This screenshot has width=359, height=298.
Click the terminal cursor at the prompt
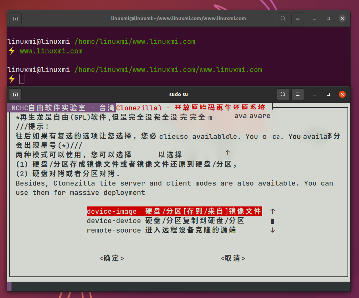click(x=22, y=79)
